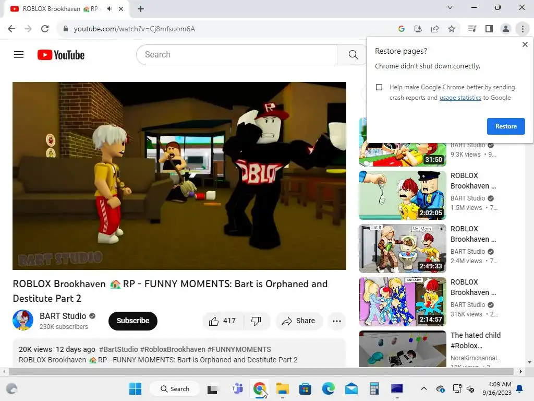Select the ROBLOX Brookhaven RP tab

[66, 9]
